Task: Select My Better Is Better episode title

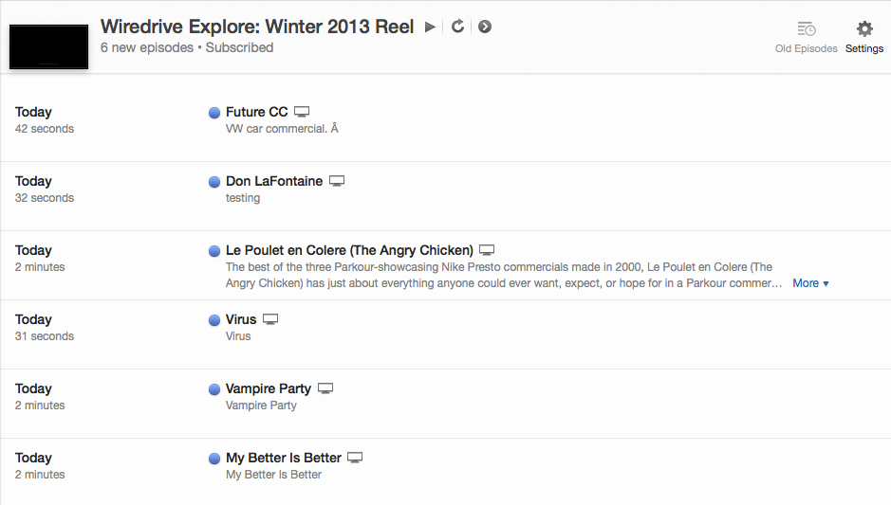Action: coord(283,458)
